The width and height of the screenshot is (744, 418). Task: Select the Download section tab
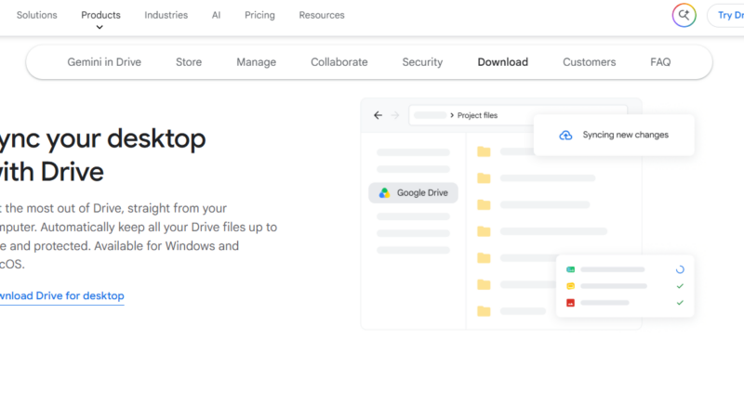(502, 62)
